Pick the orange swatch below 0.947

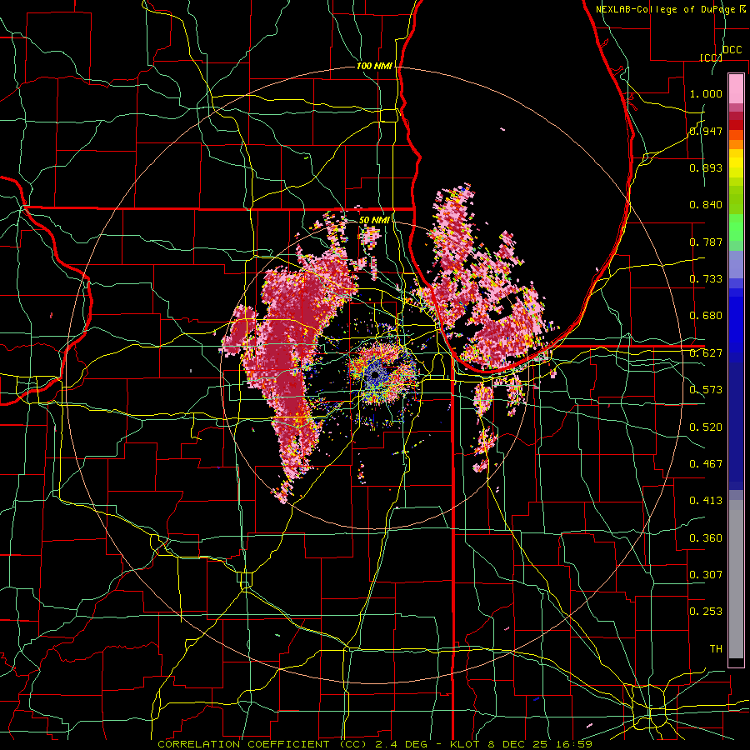point(736,144)
